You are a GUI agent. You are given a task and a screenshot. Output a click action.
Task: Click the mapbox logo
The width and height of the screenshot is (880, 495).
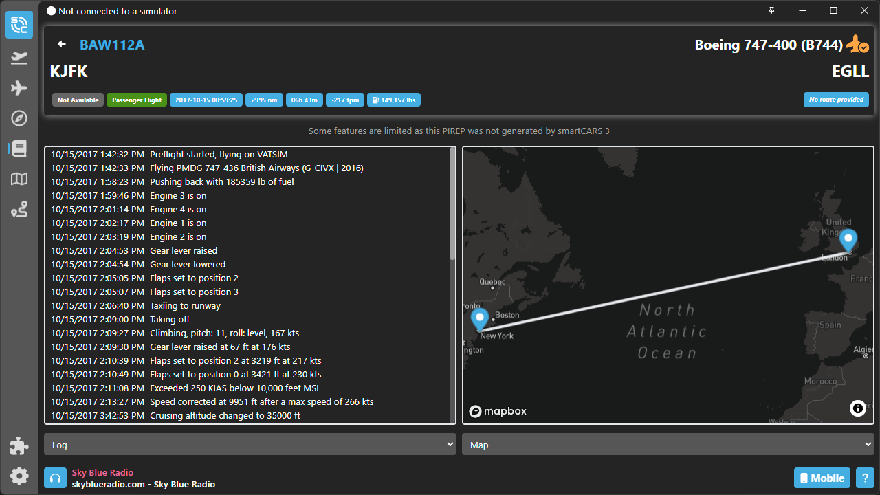click(x=498, y=411)
